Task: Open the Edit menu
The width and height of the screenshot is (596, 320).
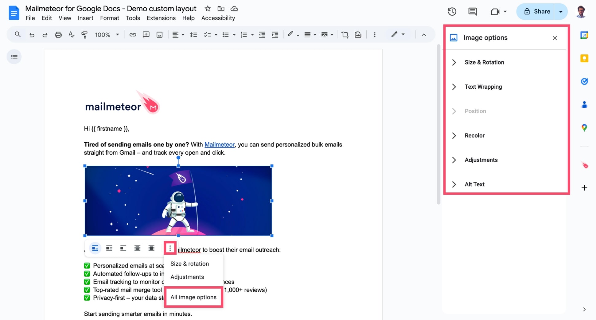Action: click(x=47, y=18)
